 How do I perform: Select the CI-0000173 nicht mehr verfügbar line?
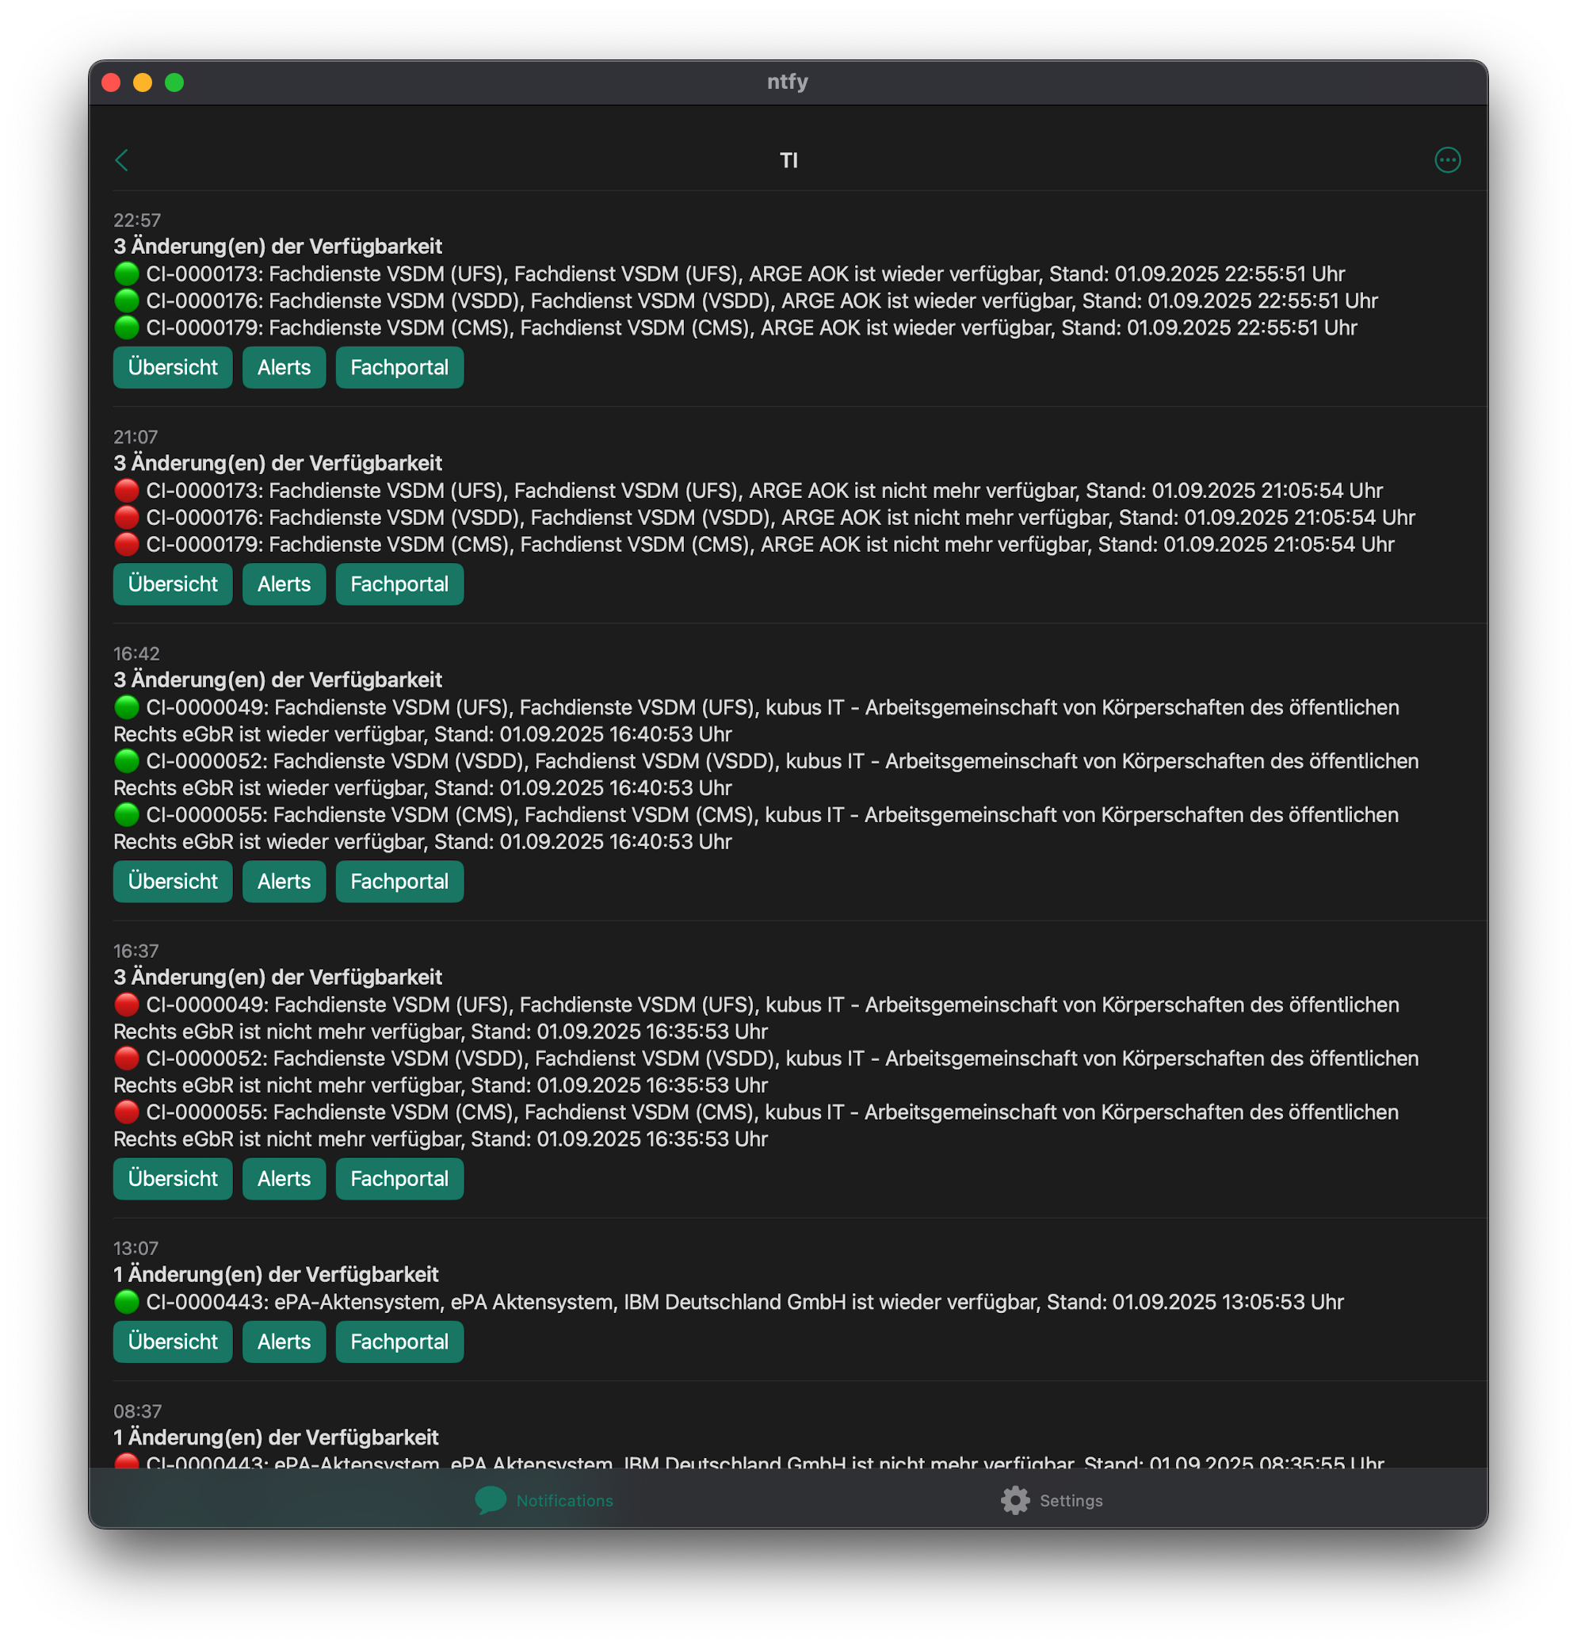coord(747,491)
